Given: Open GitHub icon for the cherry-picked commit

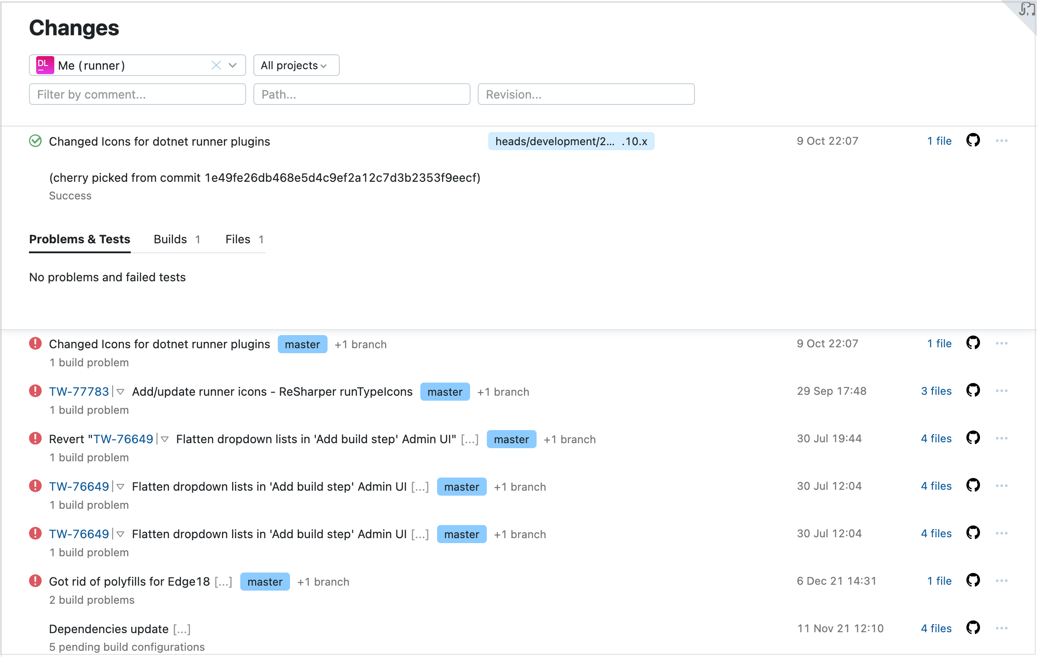Looking at the screenshot, I should 973,141.
